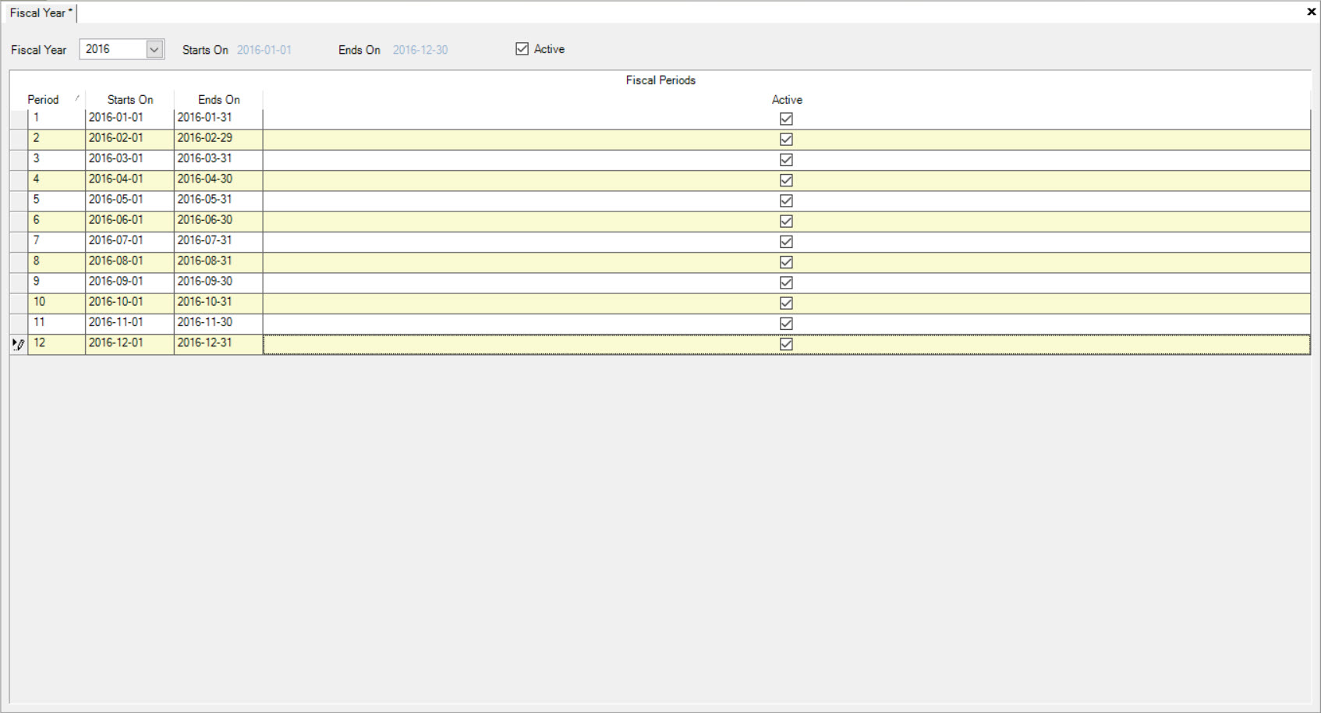Select the Fiscal Year tab
Viewport: 1321px width, 713px height.
41,12
